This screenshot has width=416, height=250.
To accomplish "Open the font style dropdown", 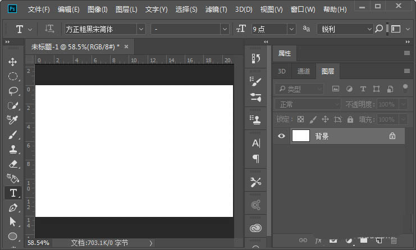I will pyautogui.click(x=190, y=29).
